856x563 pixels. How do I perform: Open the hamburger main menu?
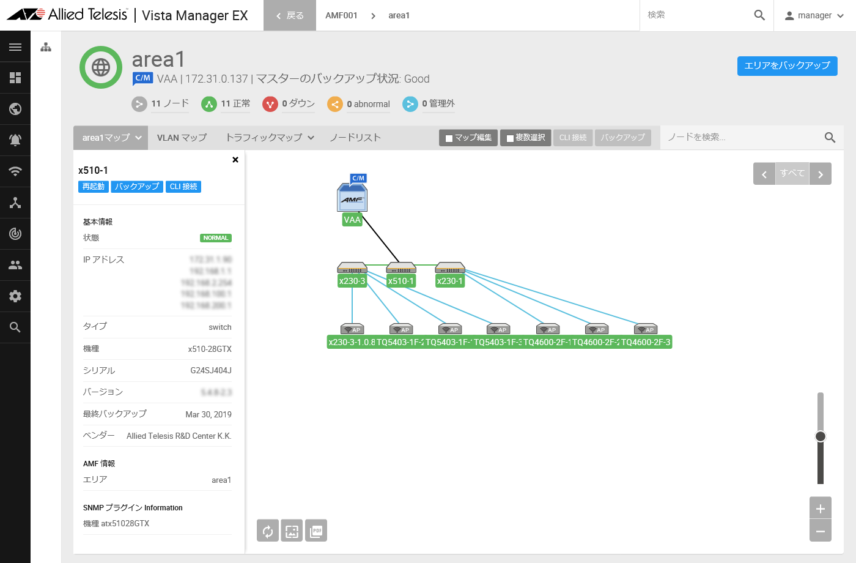pos(15,47)
